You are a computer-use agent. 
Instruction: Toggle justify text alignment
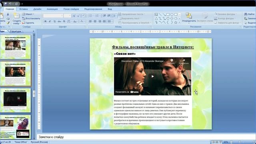coord(104,21)
